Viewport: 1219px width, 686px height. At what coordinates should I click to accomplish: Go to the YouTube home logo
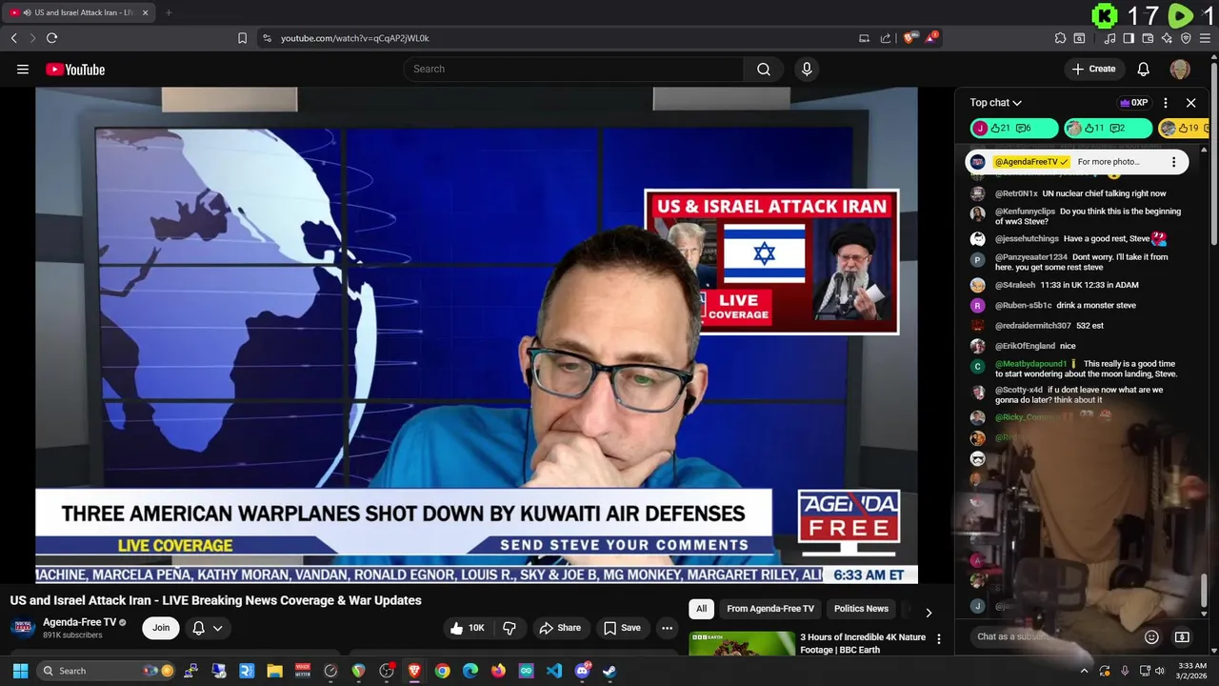pyautogui.click(x=75, y=69)
